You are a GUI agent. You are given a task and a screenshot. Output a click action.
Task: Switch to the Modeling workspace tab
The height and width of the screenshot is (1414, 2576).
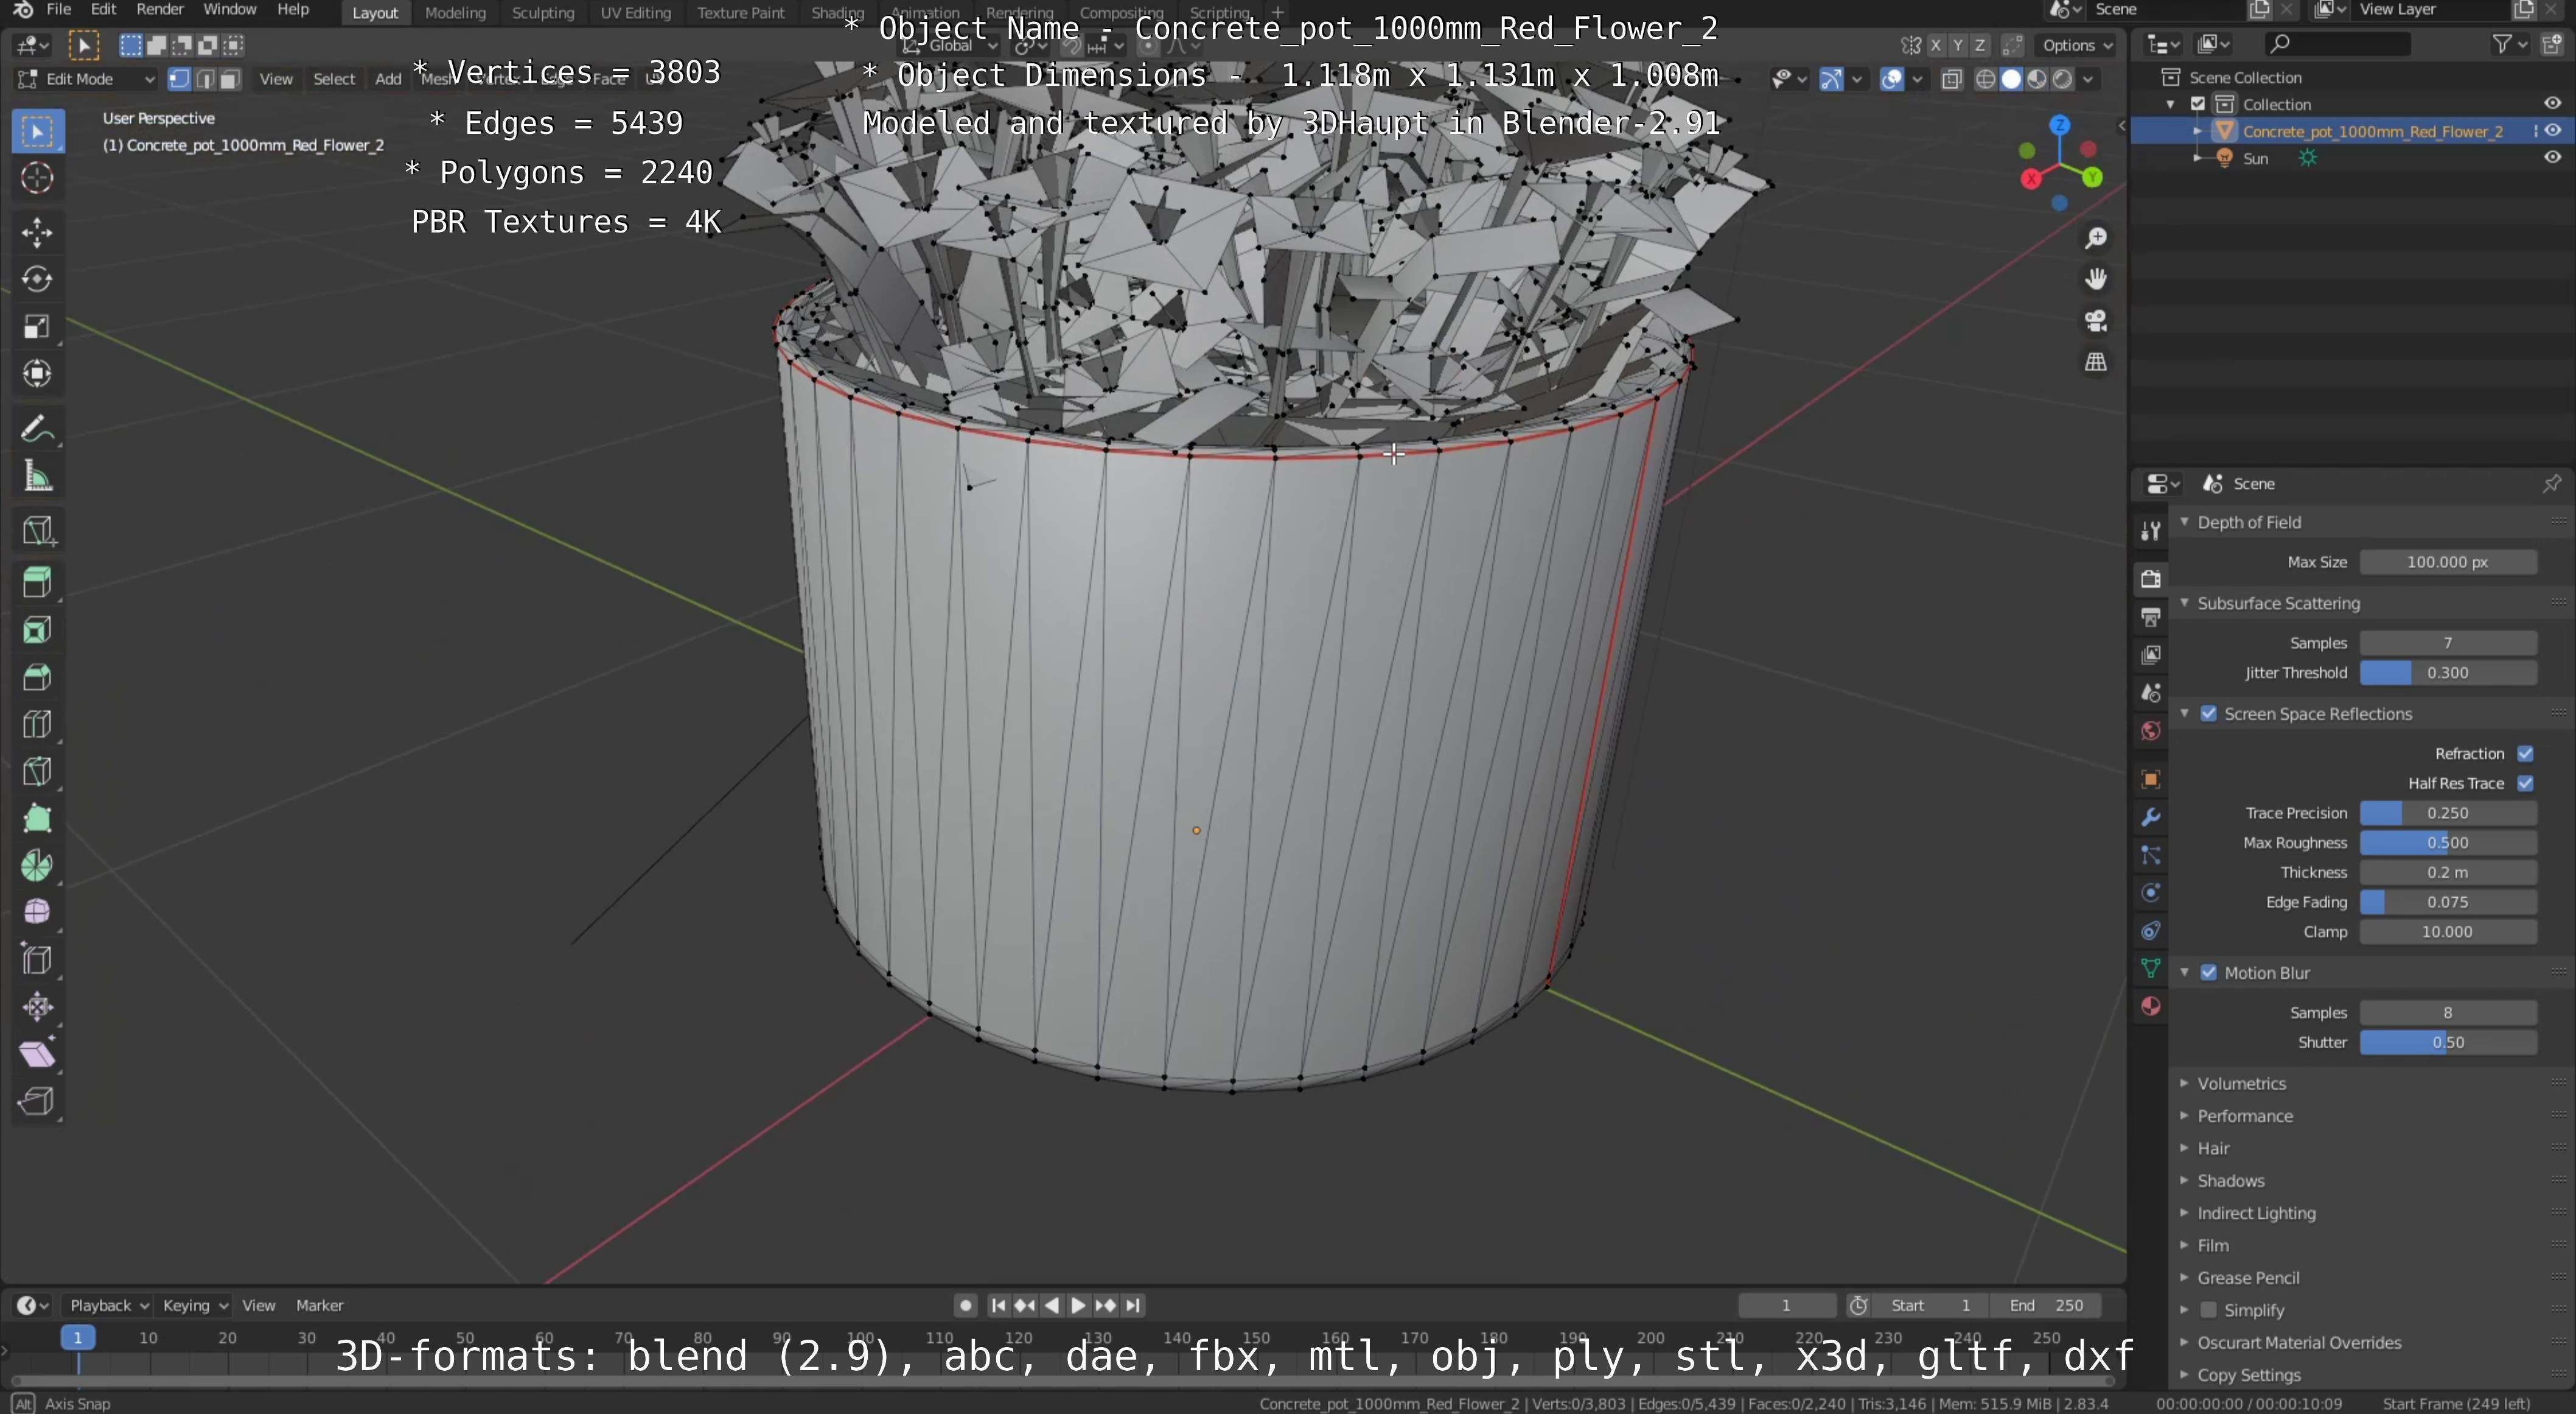[x=455, y=12]
